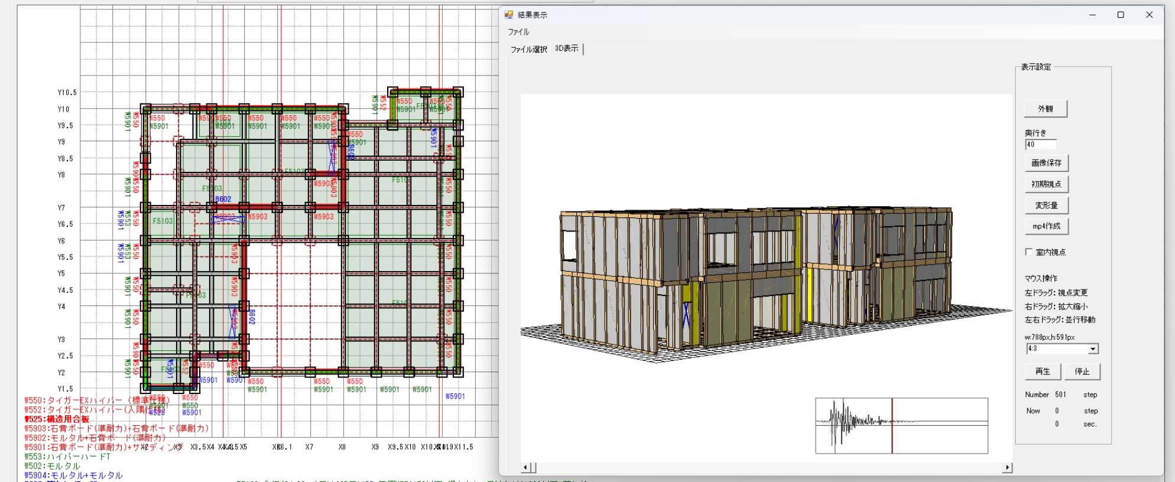Click the Y1.5 axis label
The image size is (1175, 482).
[65, 389]
